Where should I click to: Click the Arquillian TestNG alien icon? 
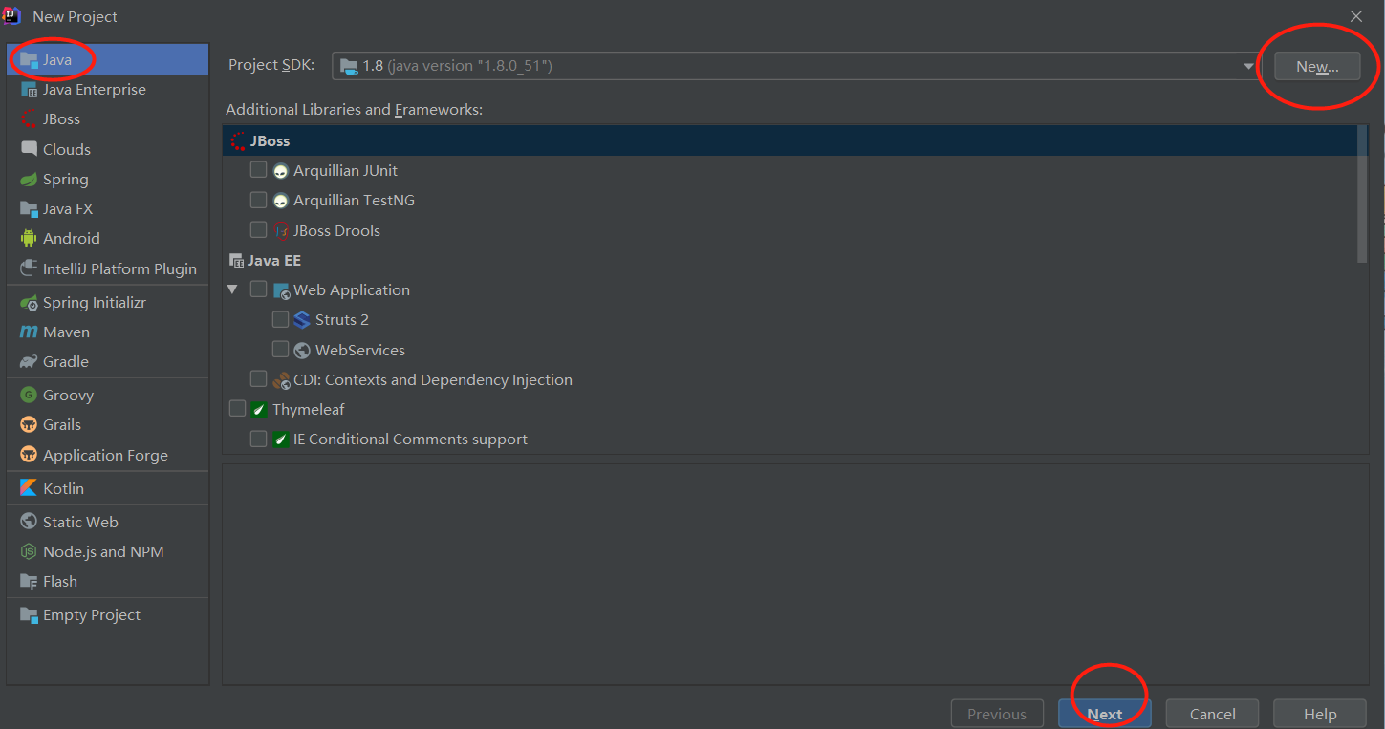(280, 201)
